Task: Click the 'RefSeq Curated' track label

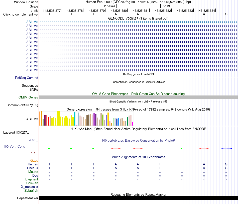Action: point(26,78)
